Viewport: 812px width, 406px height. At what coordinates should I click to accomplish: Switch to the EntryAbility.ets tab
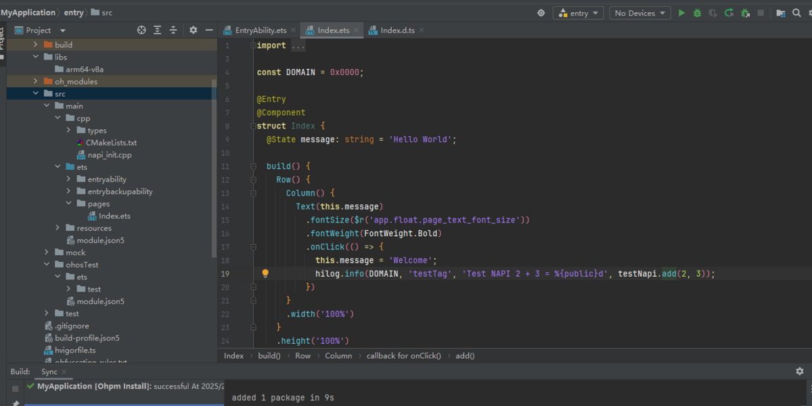259,30
